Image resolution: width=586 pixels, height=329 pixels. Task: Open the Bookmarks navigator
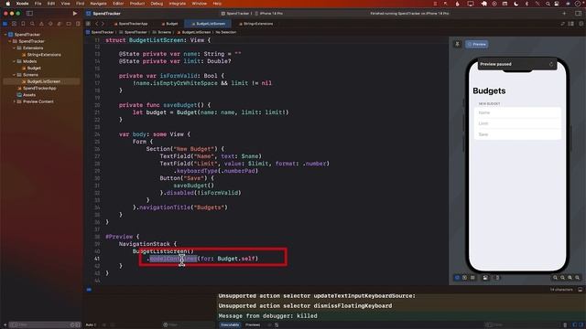[x=23, y=24]
